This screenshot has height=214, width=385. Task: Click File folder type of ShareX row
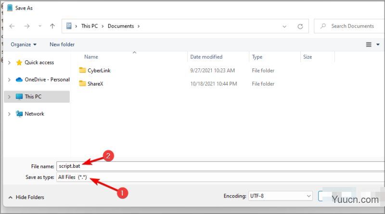[x=263, y=84]
